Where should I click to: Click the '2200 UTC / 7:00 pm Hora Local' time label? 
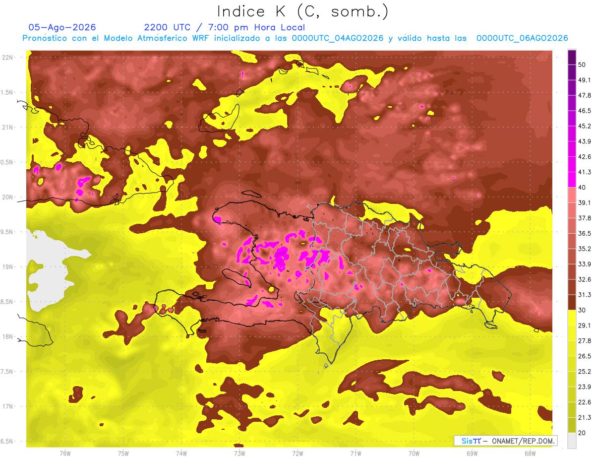coord(224,27)
